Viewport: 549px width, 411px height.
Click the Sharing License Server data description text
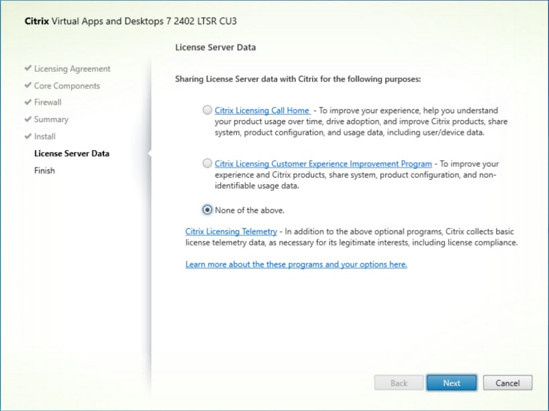(298, 79)
